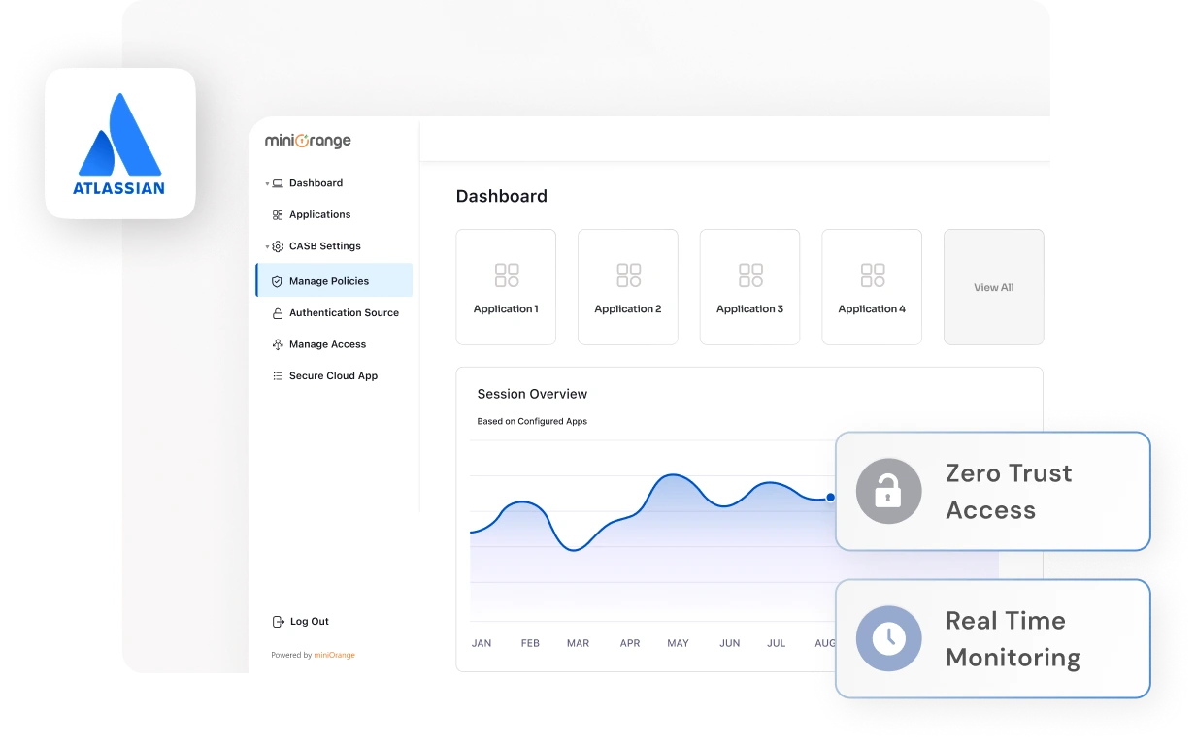Open the Applications section from sidebar
Viewport: 1196px width, 744px height.
coord(319,214)
